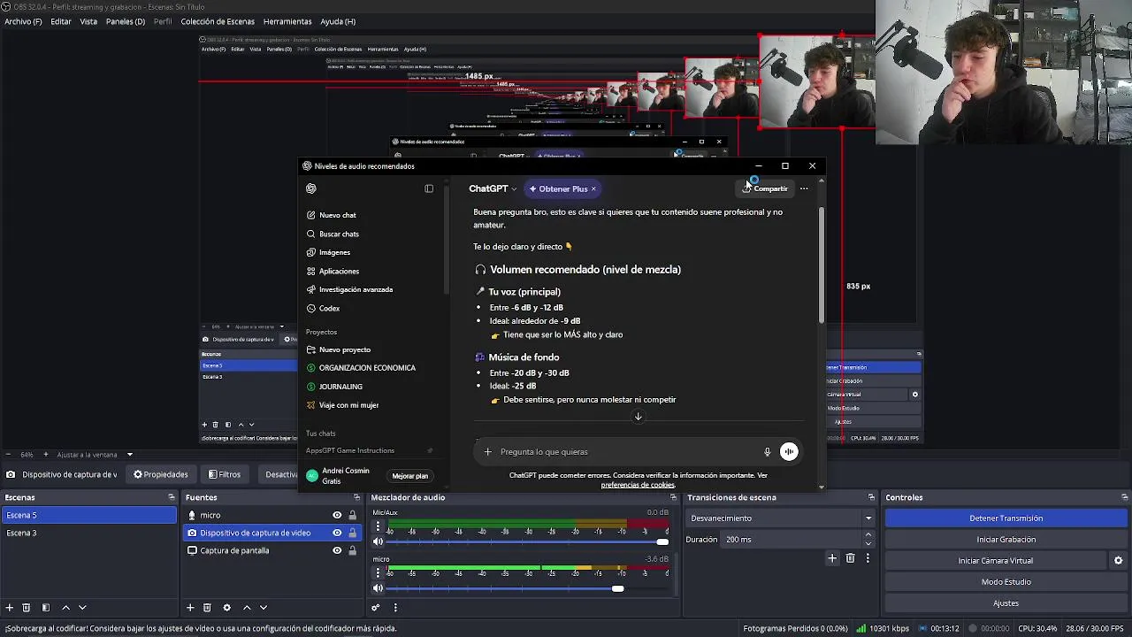Add a new scene with the plus icon
Viewport: 1132px width, 637px height.
[10, 608]
